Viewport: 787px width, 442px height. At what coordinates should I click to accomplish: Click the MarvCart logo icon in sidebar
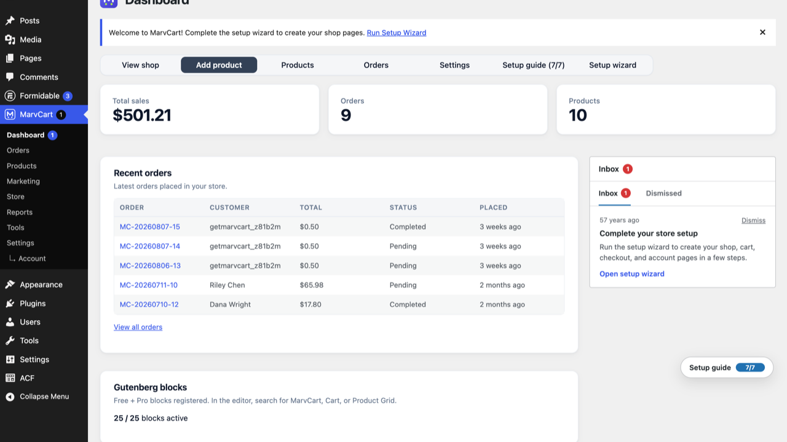[10, 115]
